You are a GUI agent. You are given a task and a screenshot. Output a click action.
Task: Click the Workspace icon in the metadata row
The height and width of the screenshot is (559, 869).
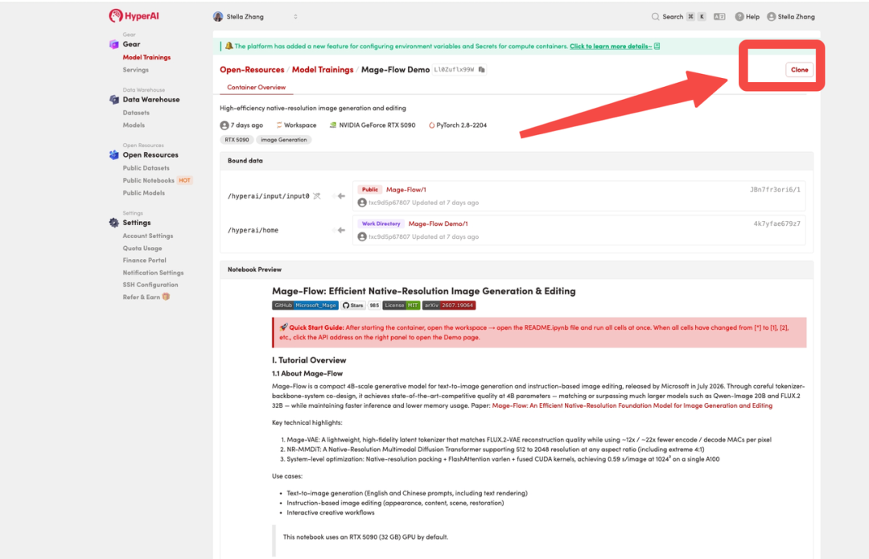(x=279, y=125)
